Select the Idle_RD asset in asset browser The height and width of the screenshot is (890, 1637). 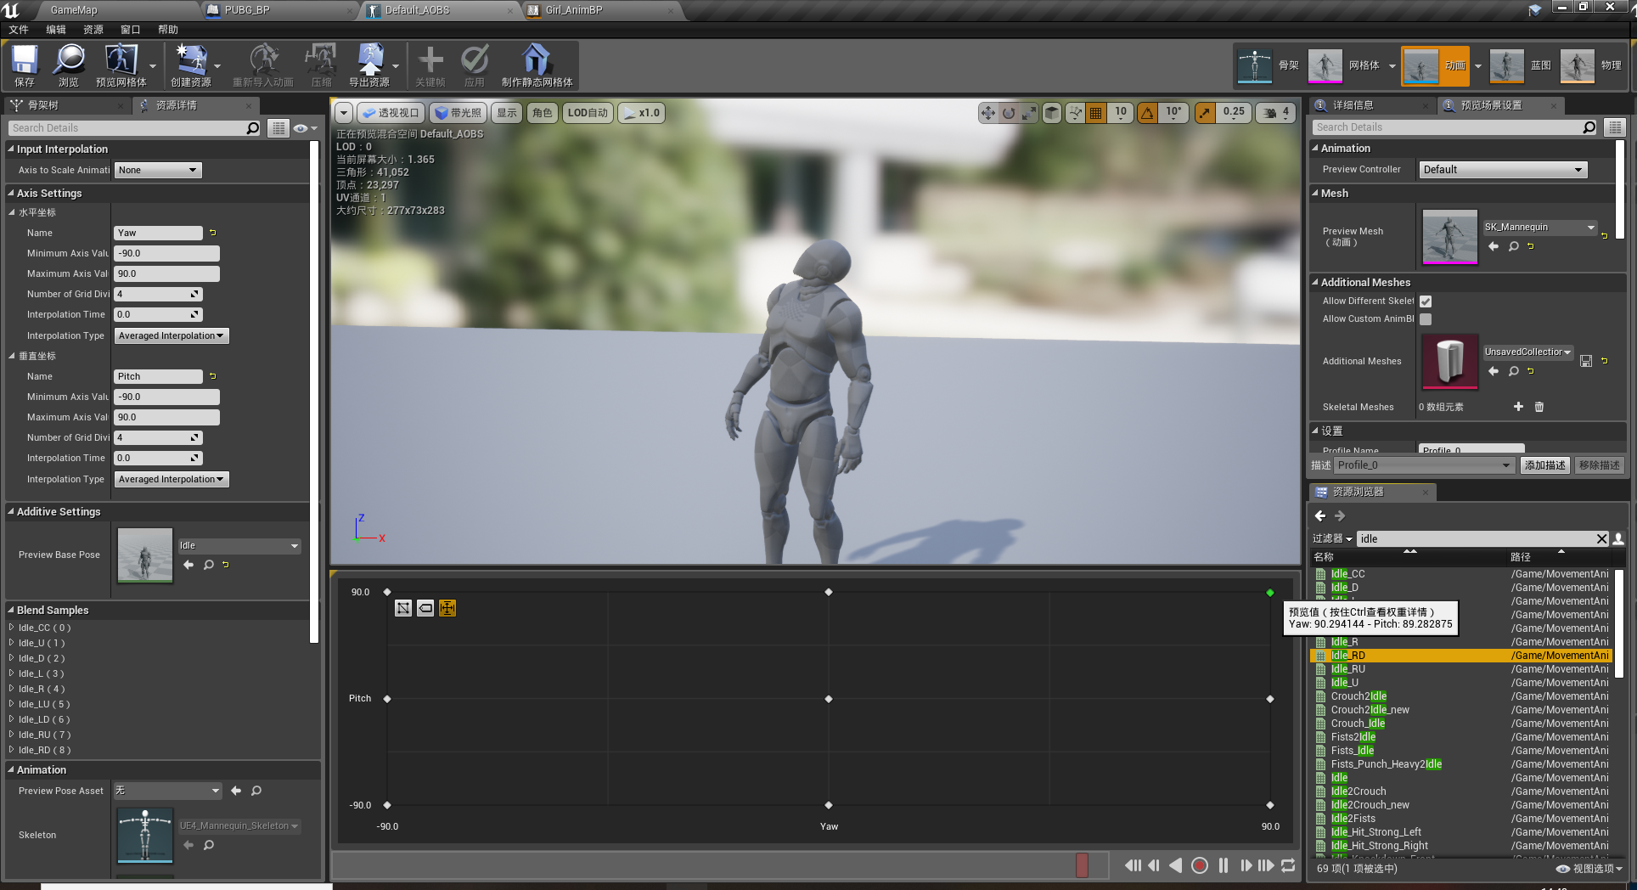(1347, 655)
